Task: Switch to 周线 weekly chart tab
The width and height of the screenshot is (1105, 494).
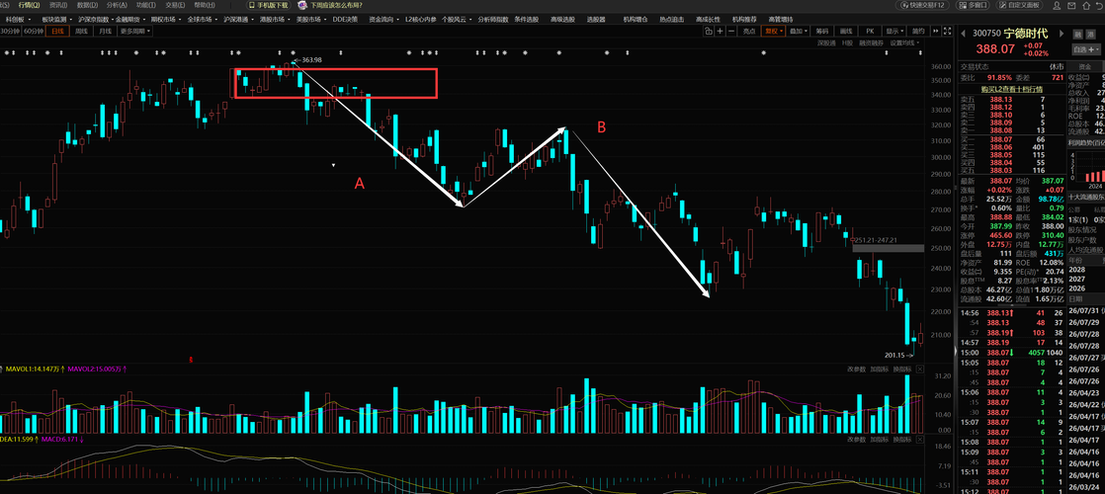Action: pyautogui.click(x=81, y=31)
